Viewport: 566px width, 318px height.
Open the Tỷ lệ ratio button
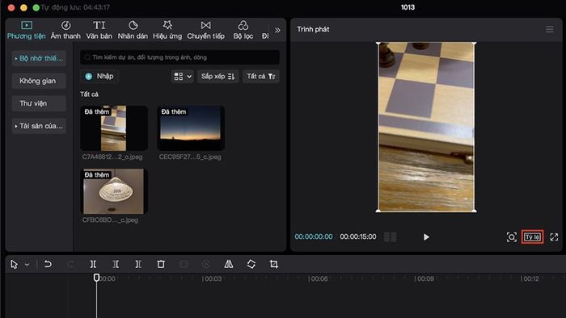[532, 237]
